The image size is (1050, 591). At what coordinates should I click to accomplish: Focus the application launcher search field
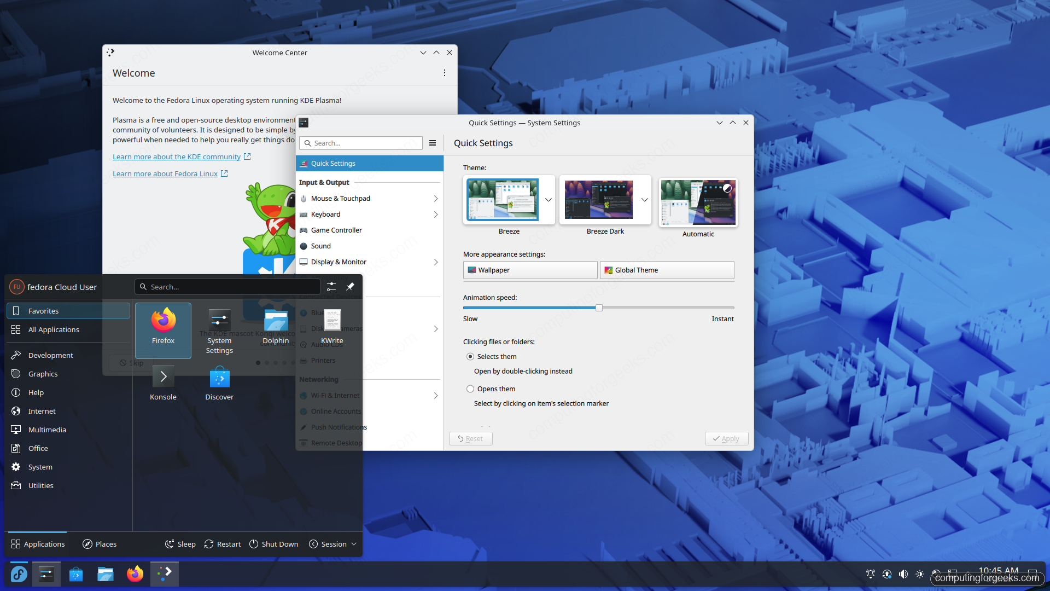227,287
